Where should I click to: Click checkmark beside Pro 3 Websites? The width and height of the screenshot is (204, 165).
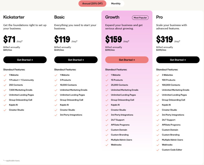click(158, 75)
